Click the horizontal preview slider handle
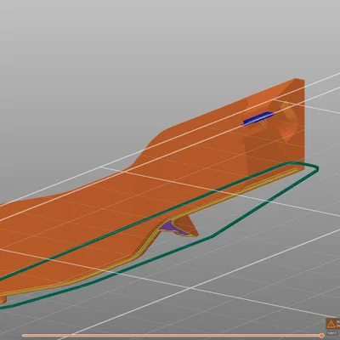 point(321,336)
